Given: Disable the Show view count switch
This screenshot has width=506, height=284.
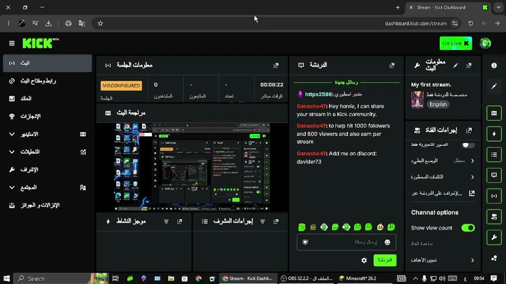Looking at the screenshot, I should [x=468, y=228].
